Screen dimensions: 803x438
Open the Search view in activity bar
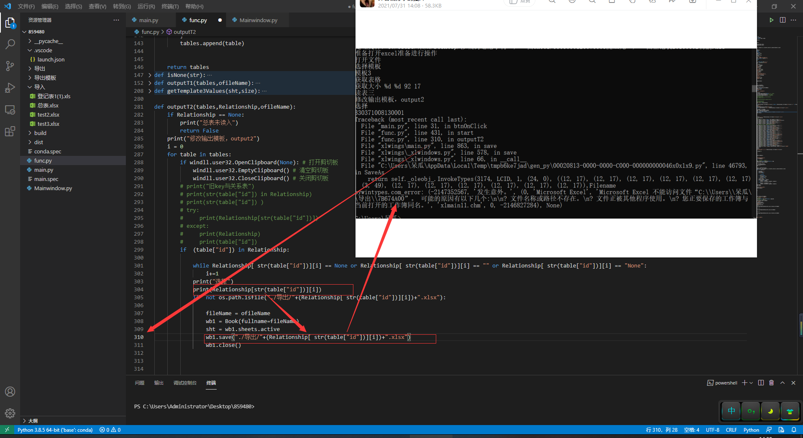pyautogui.click(x=10, y=44)
